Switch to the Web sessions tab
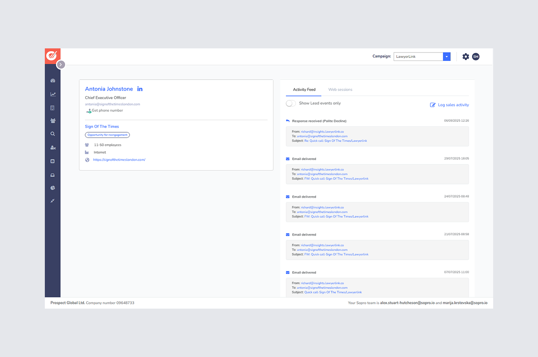The width and height of the screenshot is (538, 357). click(x=340, y=90)
